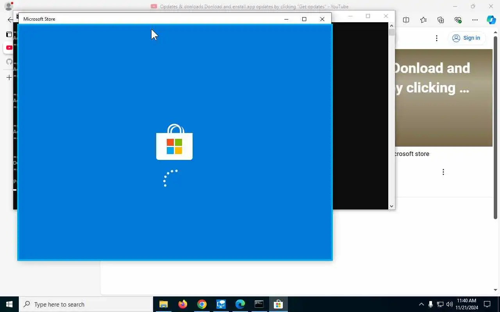
Task: Click the console window's scroll down arrow
Action: (x=391, y=206)
